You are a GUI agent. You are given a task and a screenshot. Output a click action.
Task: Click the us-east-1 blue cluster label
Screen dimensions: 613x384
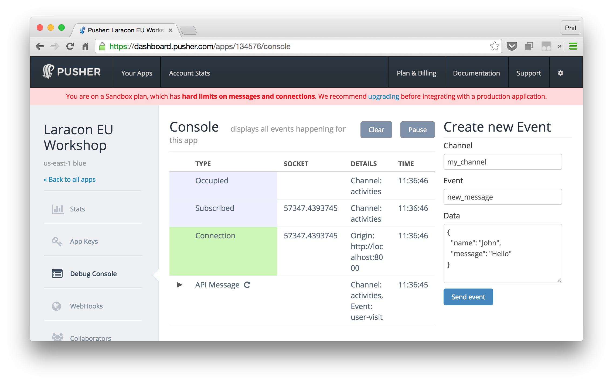pos(65,163)
